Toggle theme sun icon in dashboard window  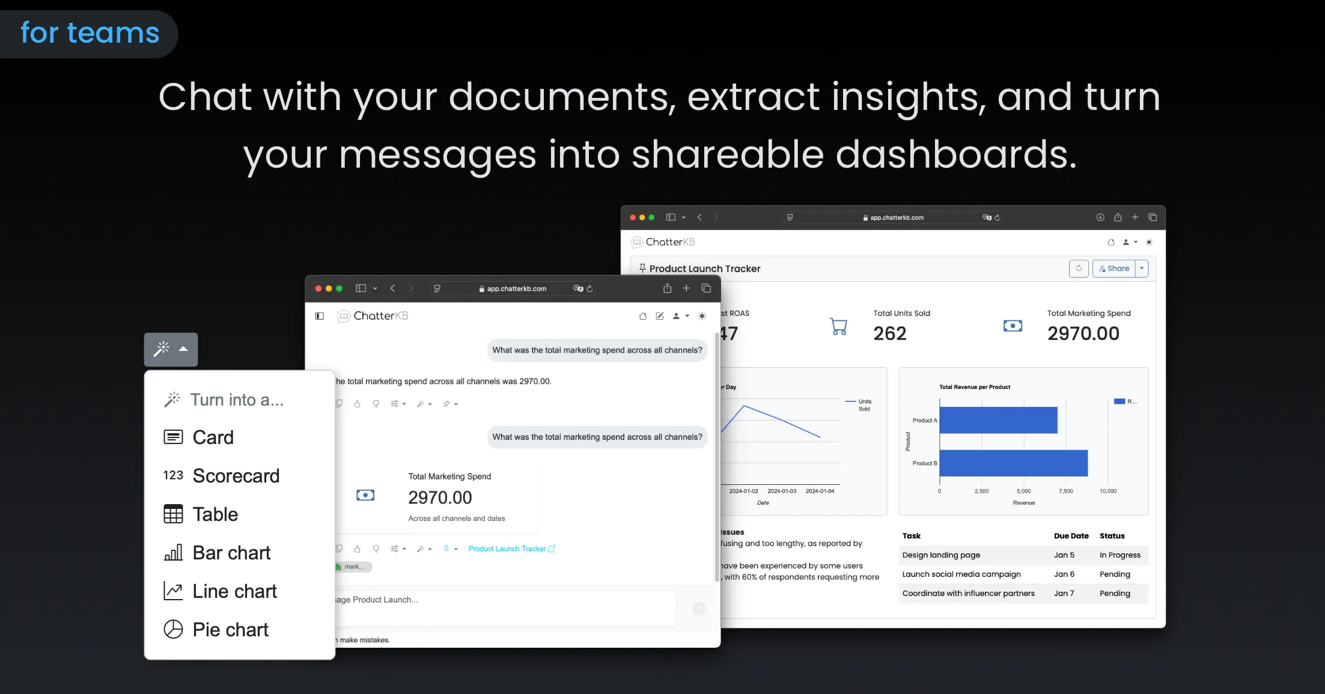click(x=1149, y=242)
